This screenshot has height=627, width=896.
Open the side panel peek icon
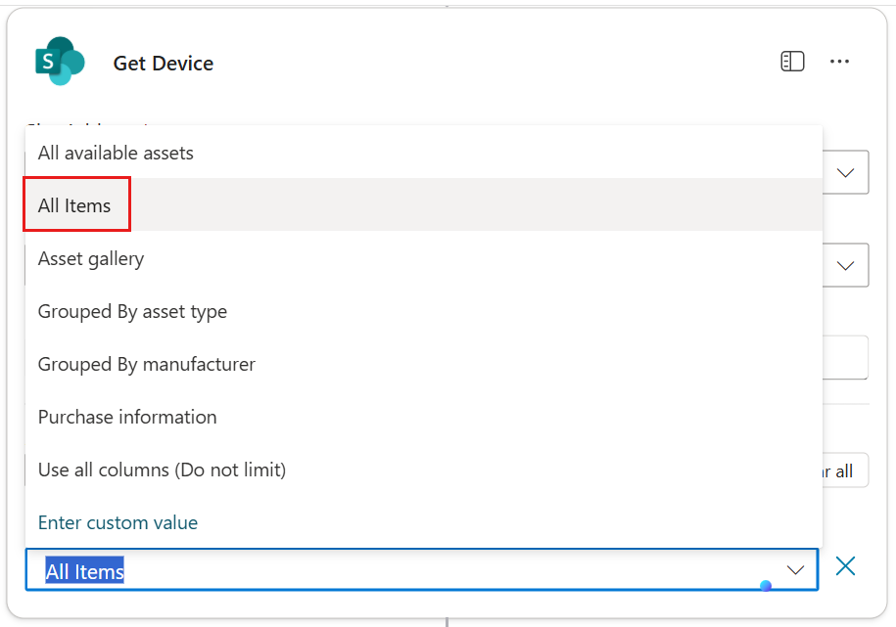[x=791, y=61]
